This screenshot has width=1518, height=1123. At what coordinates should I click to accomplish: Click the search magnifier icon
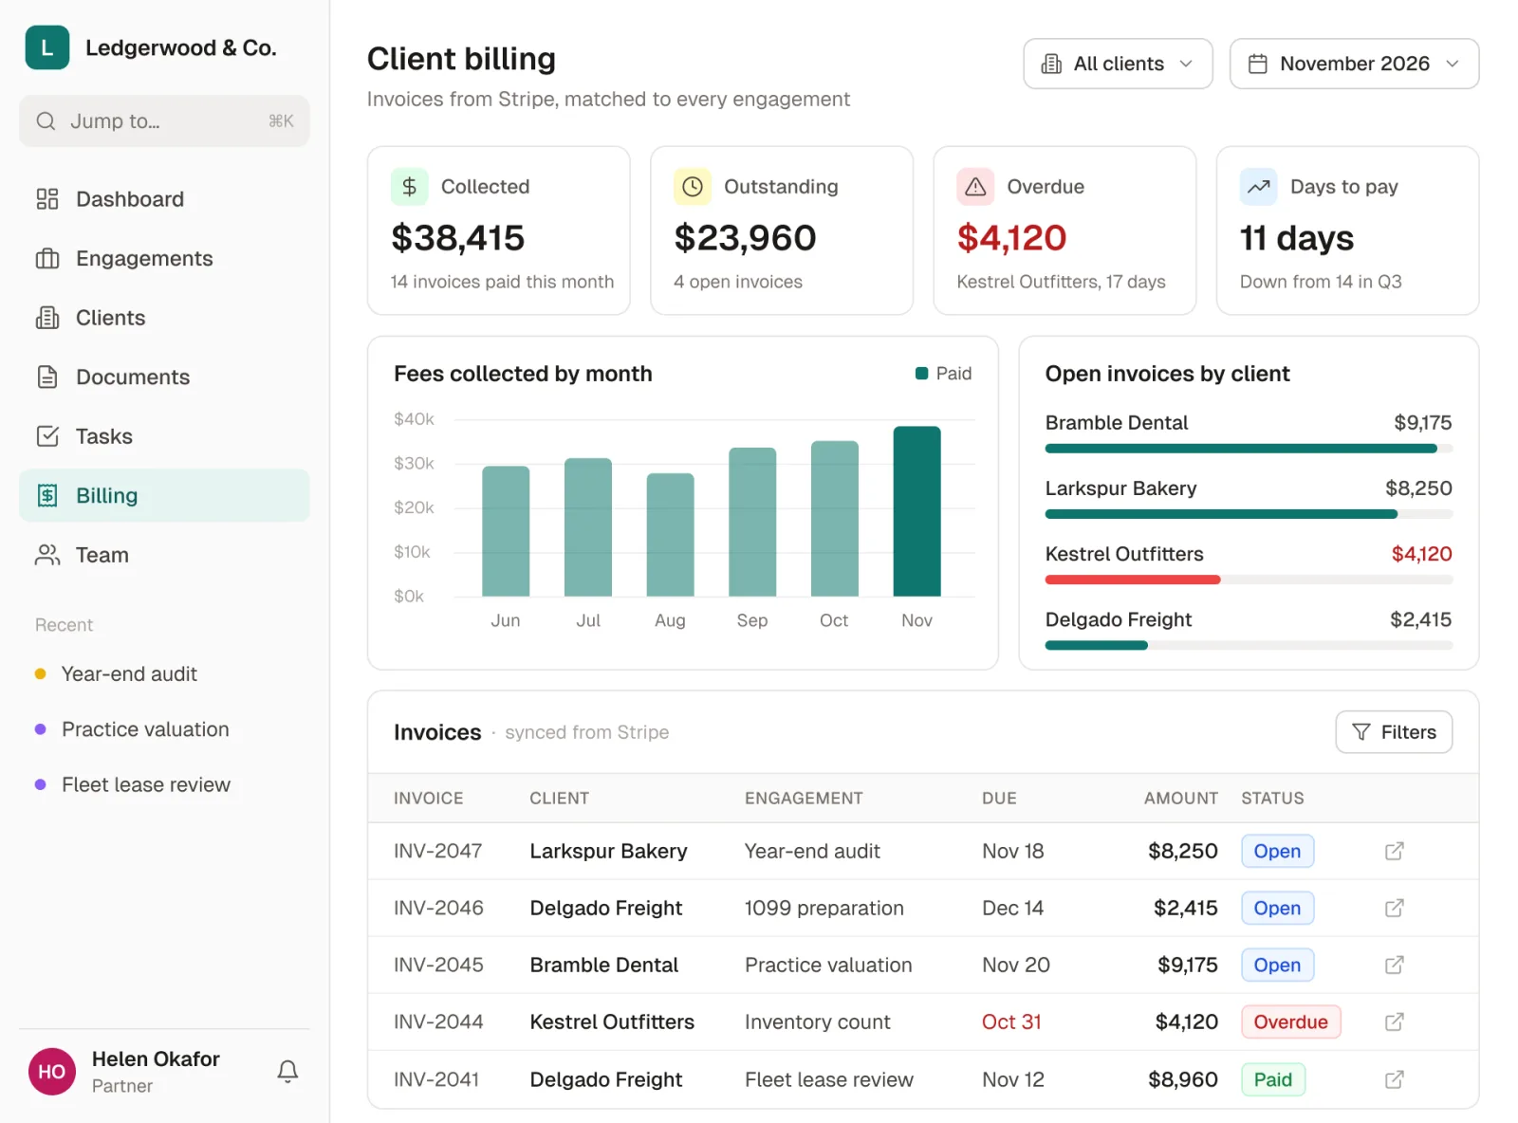(x=46, y=120)
